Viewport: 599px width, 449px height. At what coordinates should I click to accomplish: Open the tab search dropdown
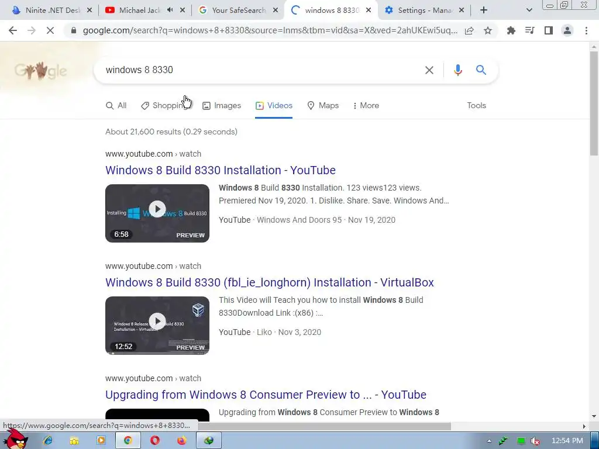tap(529, 11)
